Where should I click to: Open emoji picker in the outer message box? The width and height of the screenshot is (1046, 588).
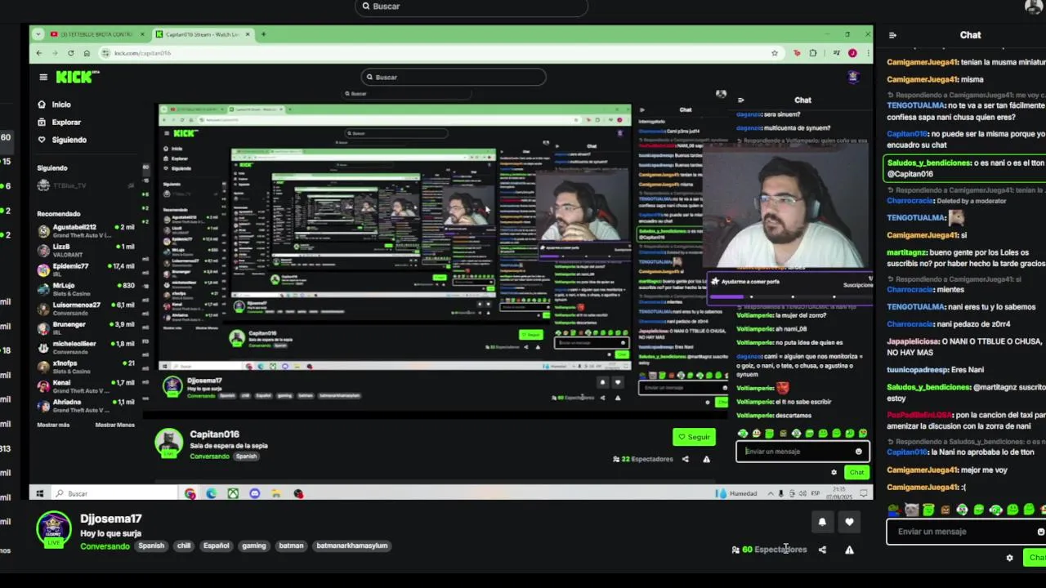click(1040, 532)
